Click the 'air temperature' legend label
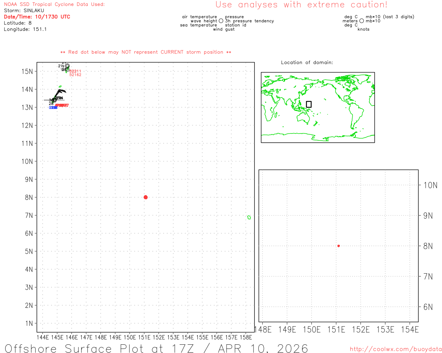 [x=200, y=17]
